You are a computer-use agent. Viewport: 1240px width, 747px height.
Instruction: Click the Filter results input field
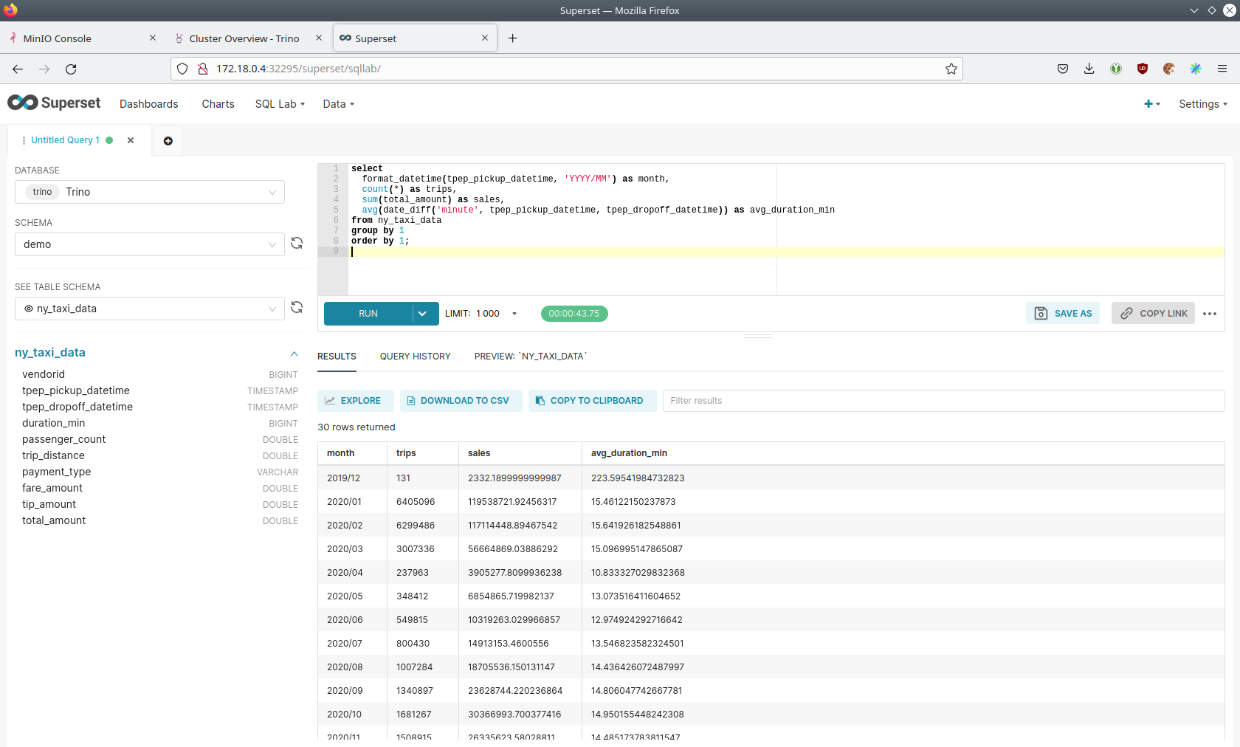(943, 401)
